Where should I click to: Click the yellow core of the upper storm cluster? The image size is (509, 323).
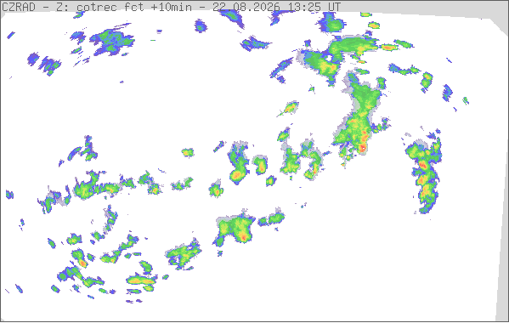(329, 67)
